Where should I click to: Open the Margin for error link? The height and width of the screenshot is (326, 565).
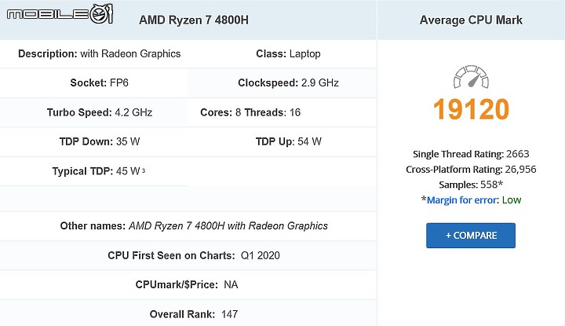[x=463, y=200]
